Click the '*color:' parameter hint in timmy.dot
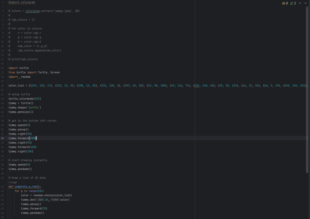 tap(54, 200)
